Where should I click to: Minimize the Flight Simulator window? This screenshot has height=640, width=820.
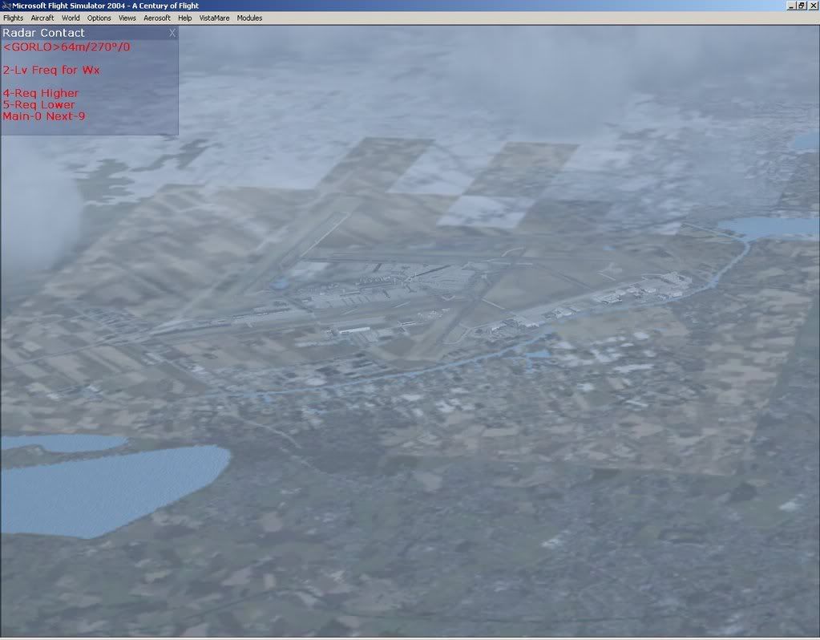point(790,6)
